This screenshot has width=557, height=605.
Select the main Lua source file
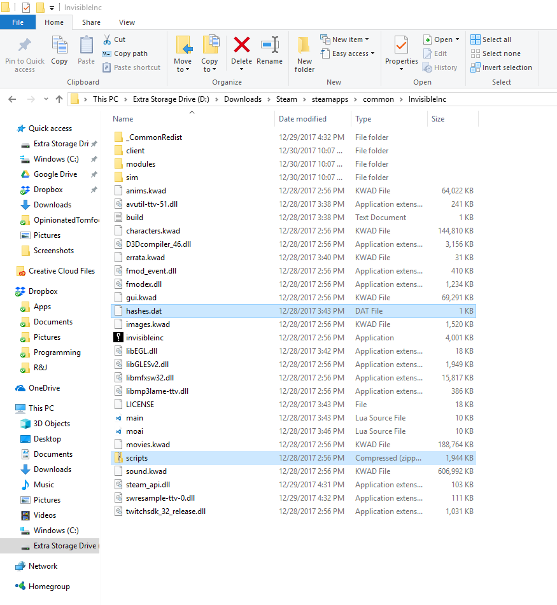click(x=134, y=418)
